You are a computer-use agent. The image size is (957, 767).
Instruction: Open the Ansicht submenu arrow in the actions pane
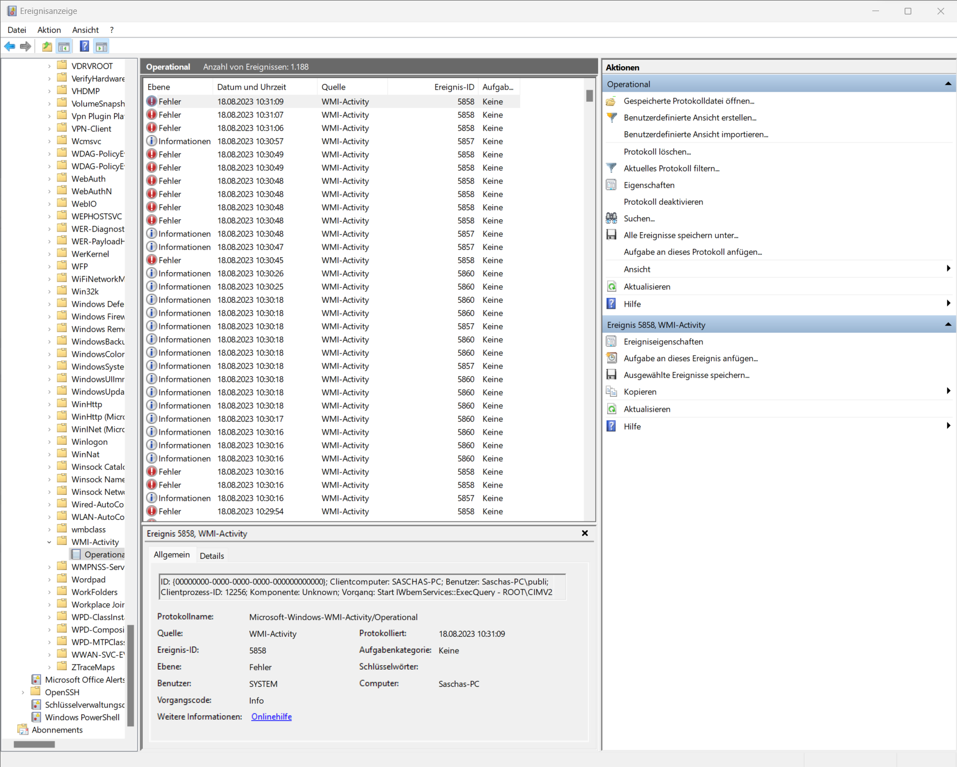click(948, 269)
